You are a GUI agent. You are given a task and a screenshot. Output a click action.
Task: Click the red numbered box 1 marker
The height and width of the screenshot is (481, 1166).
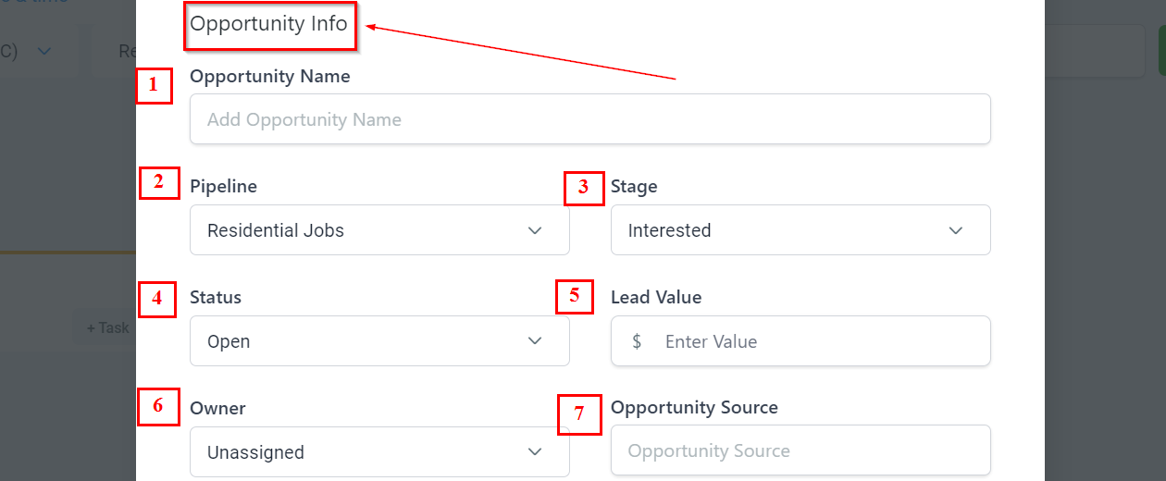point(154,87)
